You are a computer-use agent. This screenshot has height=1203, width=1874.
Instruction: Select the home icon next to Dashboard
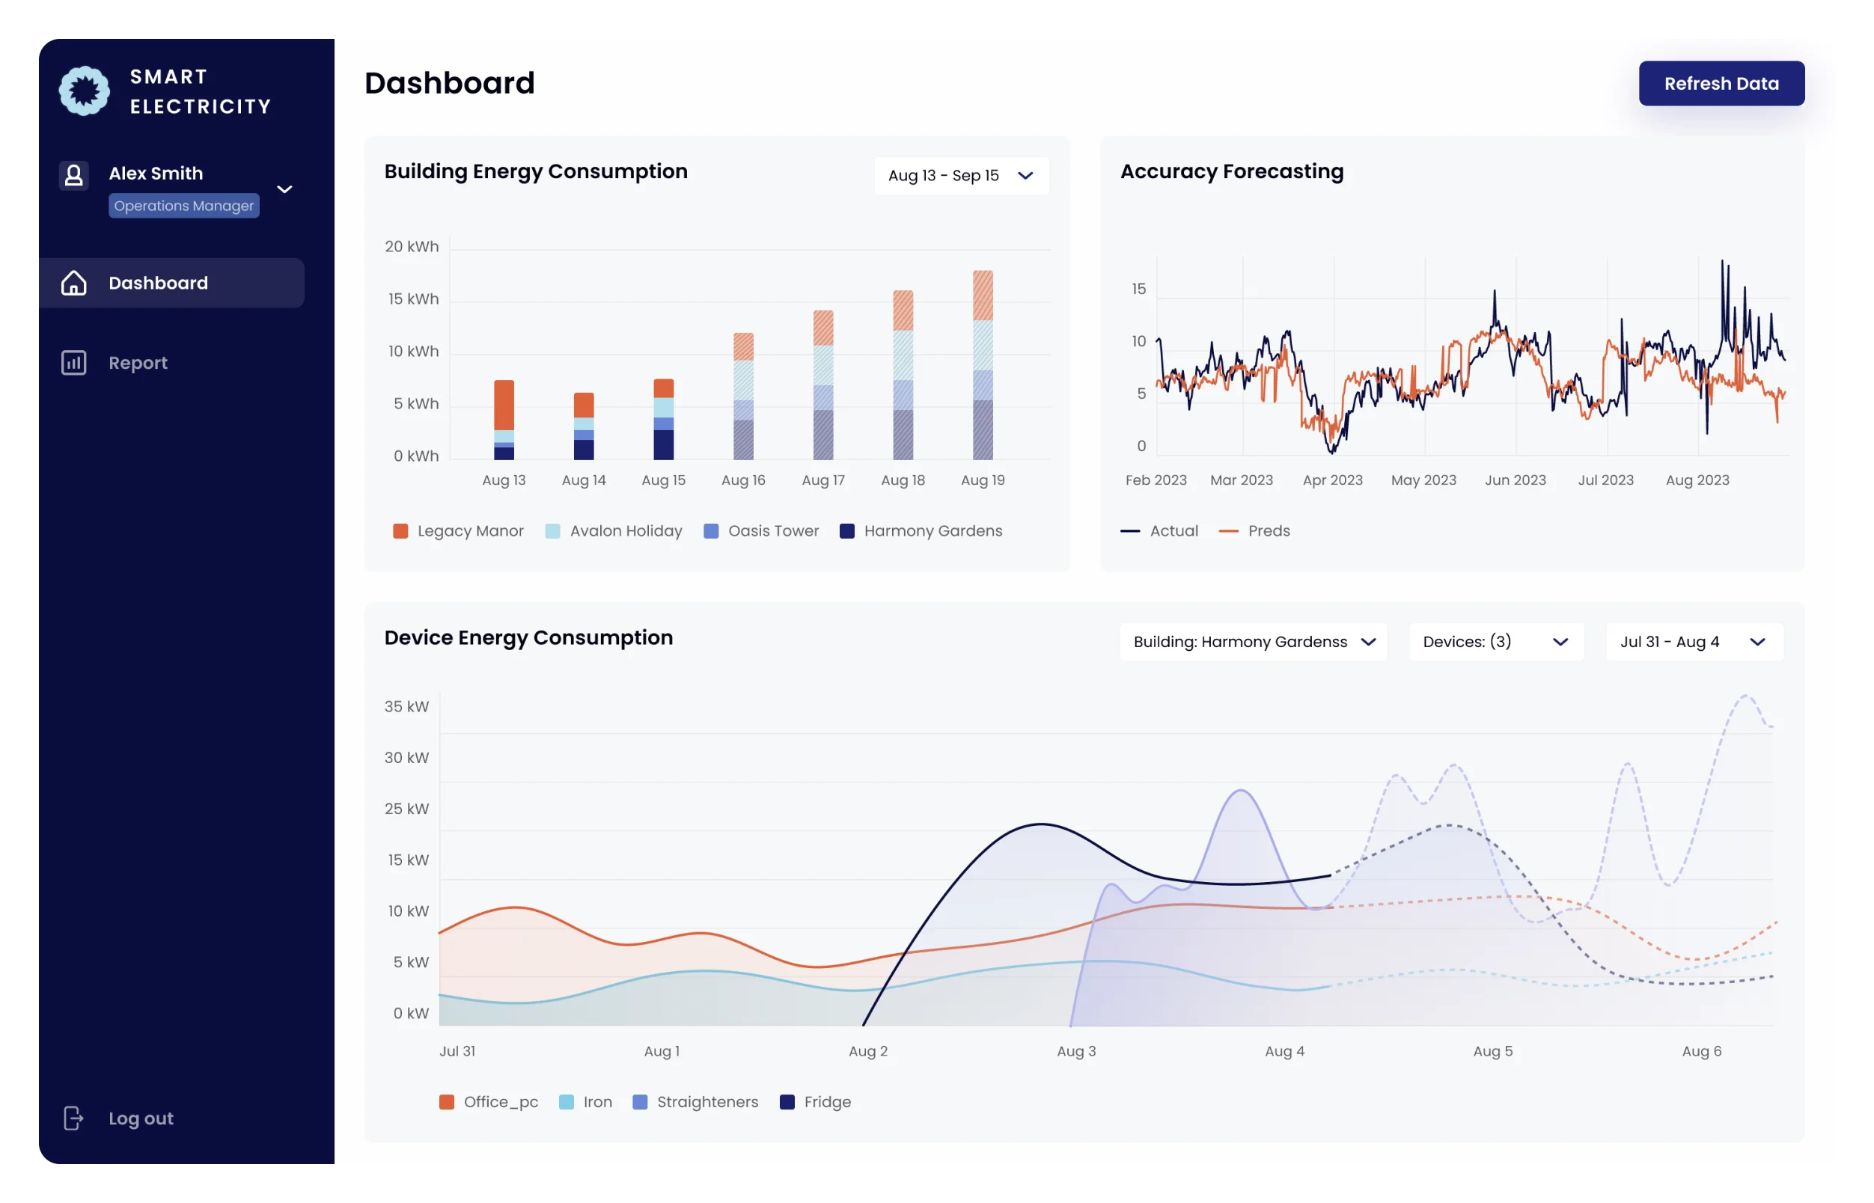[x=74, y=283]
